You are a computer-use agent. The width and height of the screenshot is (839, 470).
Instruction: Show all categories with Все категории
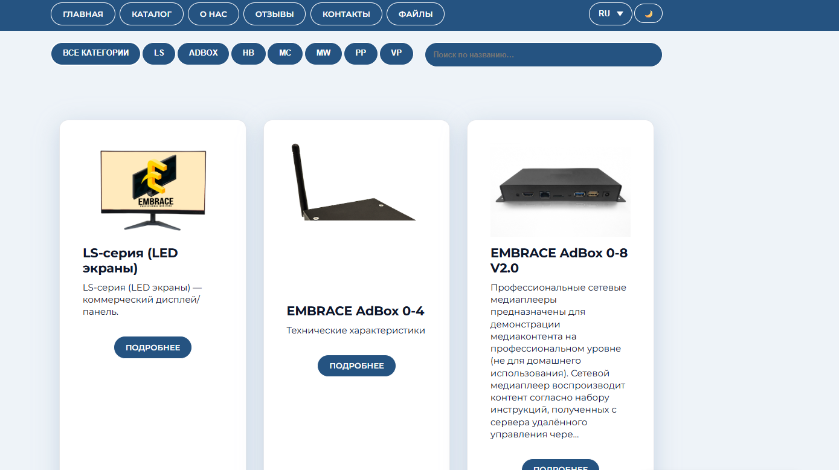(96, 53)
